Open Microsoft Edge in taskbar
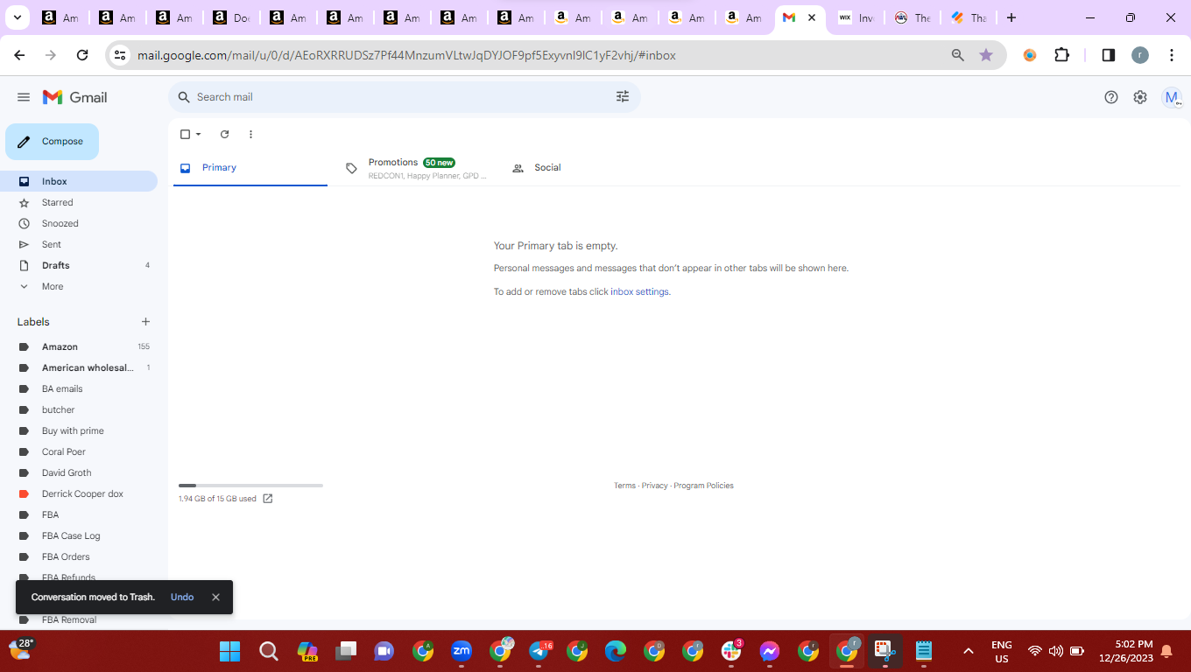The width and height of the screenshot is (1191, 672). [x=616, y=651]
